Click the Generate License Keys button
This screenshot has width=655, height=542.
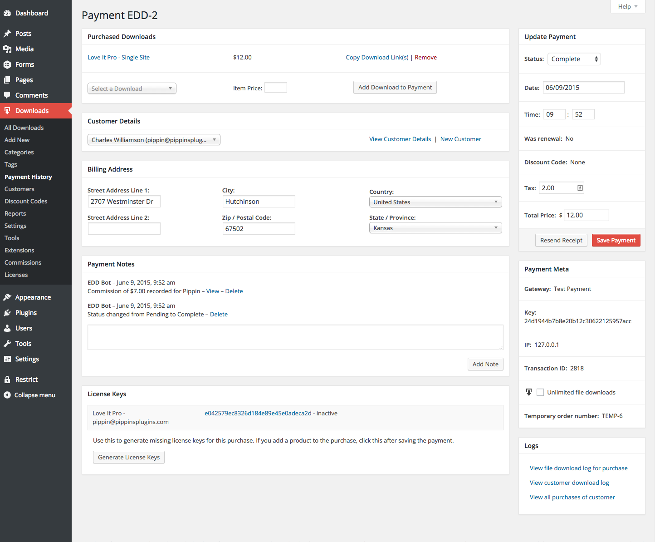pos(129,457)
